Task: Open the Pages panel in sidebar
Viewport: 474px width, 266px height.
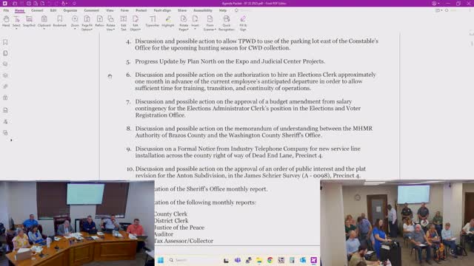Action: click(5, 53)
